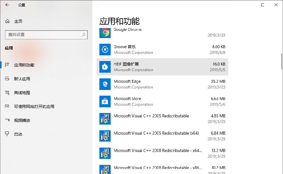Open 离线地图 settings page
Image resolution: width=283 pixels, height=174 pixels.
(x=22, y=93)
